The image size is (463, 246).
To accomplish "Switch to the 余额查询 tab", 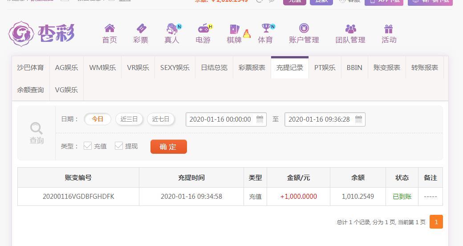I will pyautogui.click(x=30, y=90).
